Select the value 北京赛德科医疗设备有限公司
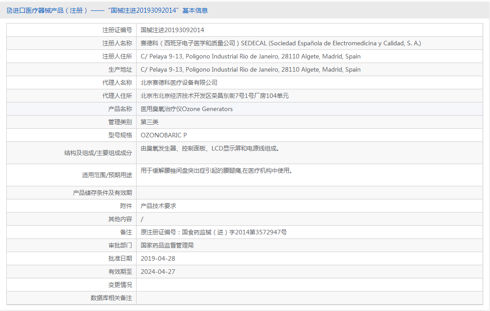 pos(179,83)
